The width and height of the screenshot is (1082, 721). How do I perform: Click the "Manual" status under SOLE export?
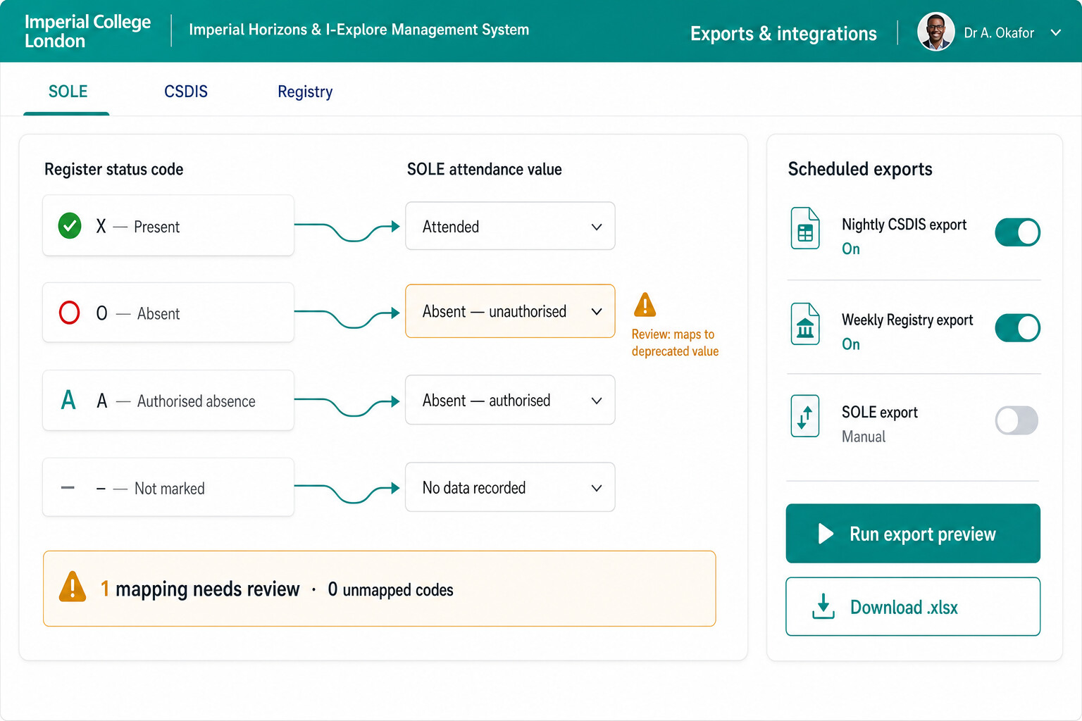click(863, 437)
